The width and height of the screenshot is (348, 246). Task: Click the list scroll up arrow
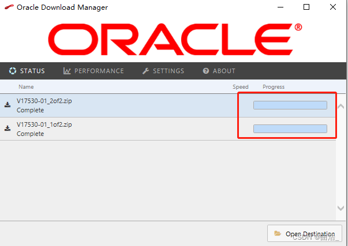340,107
